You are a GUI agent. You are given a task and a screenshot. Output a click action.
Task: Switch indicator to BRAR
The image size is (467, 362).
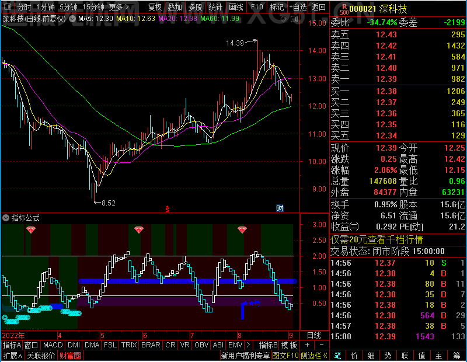click(151, 345)
